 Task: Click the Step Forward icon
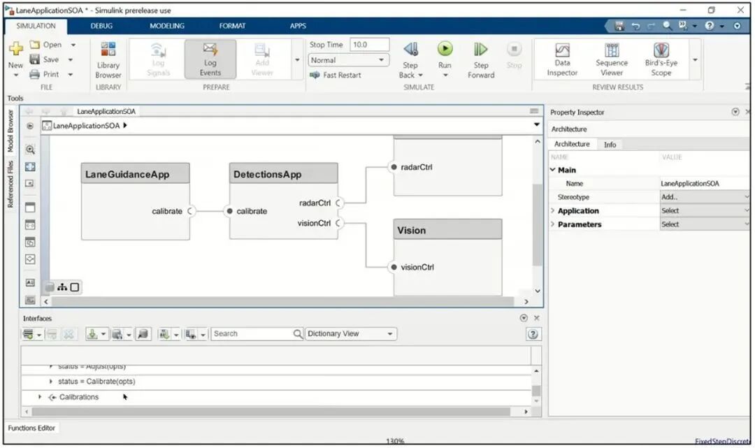480,49
